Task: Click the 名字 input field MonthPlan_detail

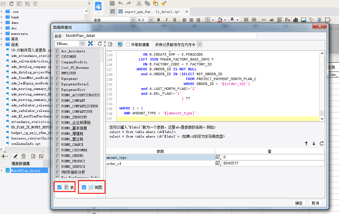Action: [x=161, y=36]
